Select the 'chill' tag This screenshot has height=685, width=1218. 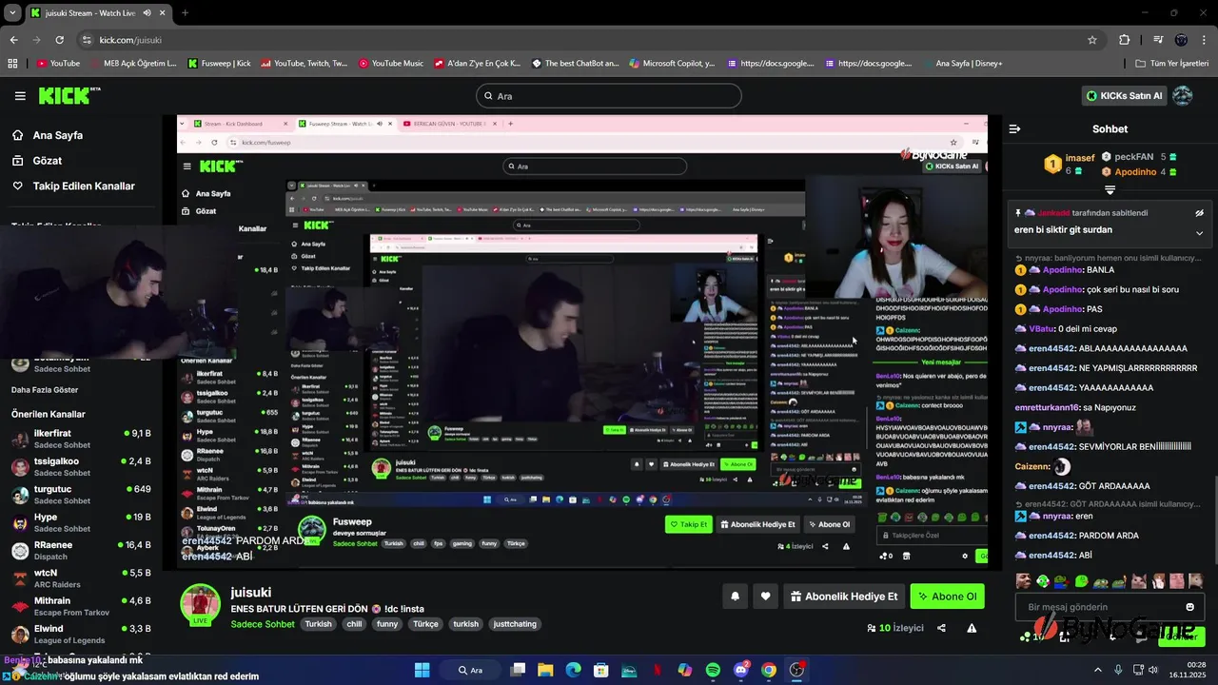pos(354,624)
